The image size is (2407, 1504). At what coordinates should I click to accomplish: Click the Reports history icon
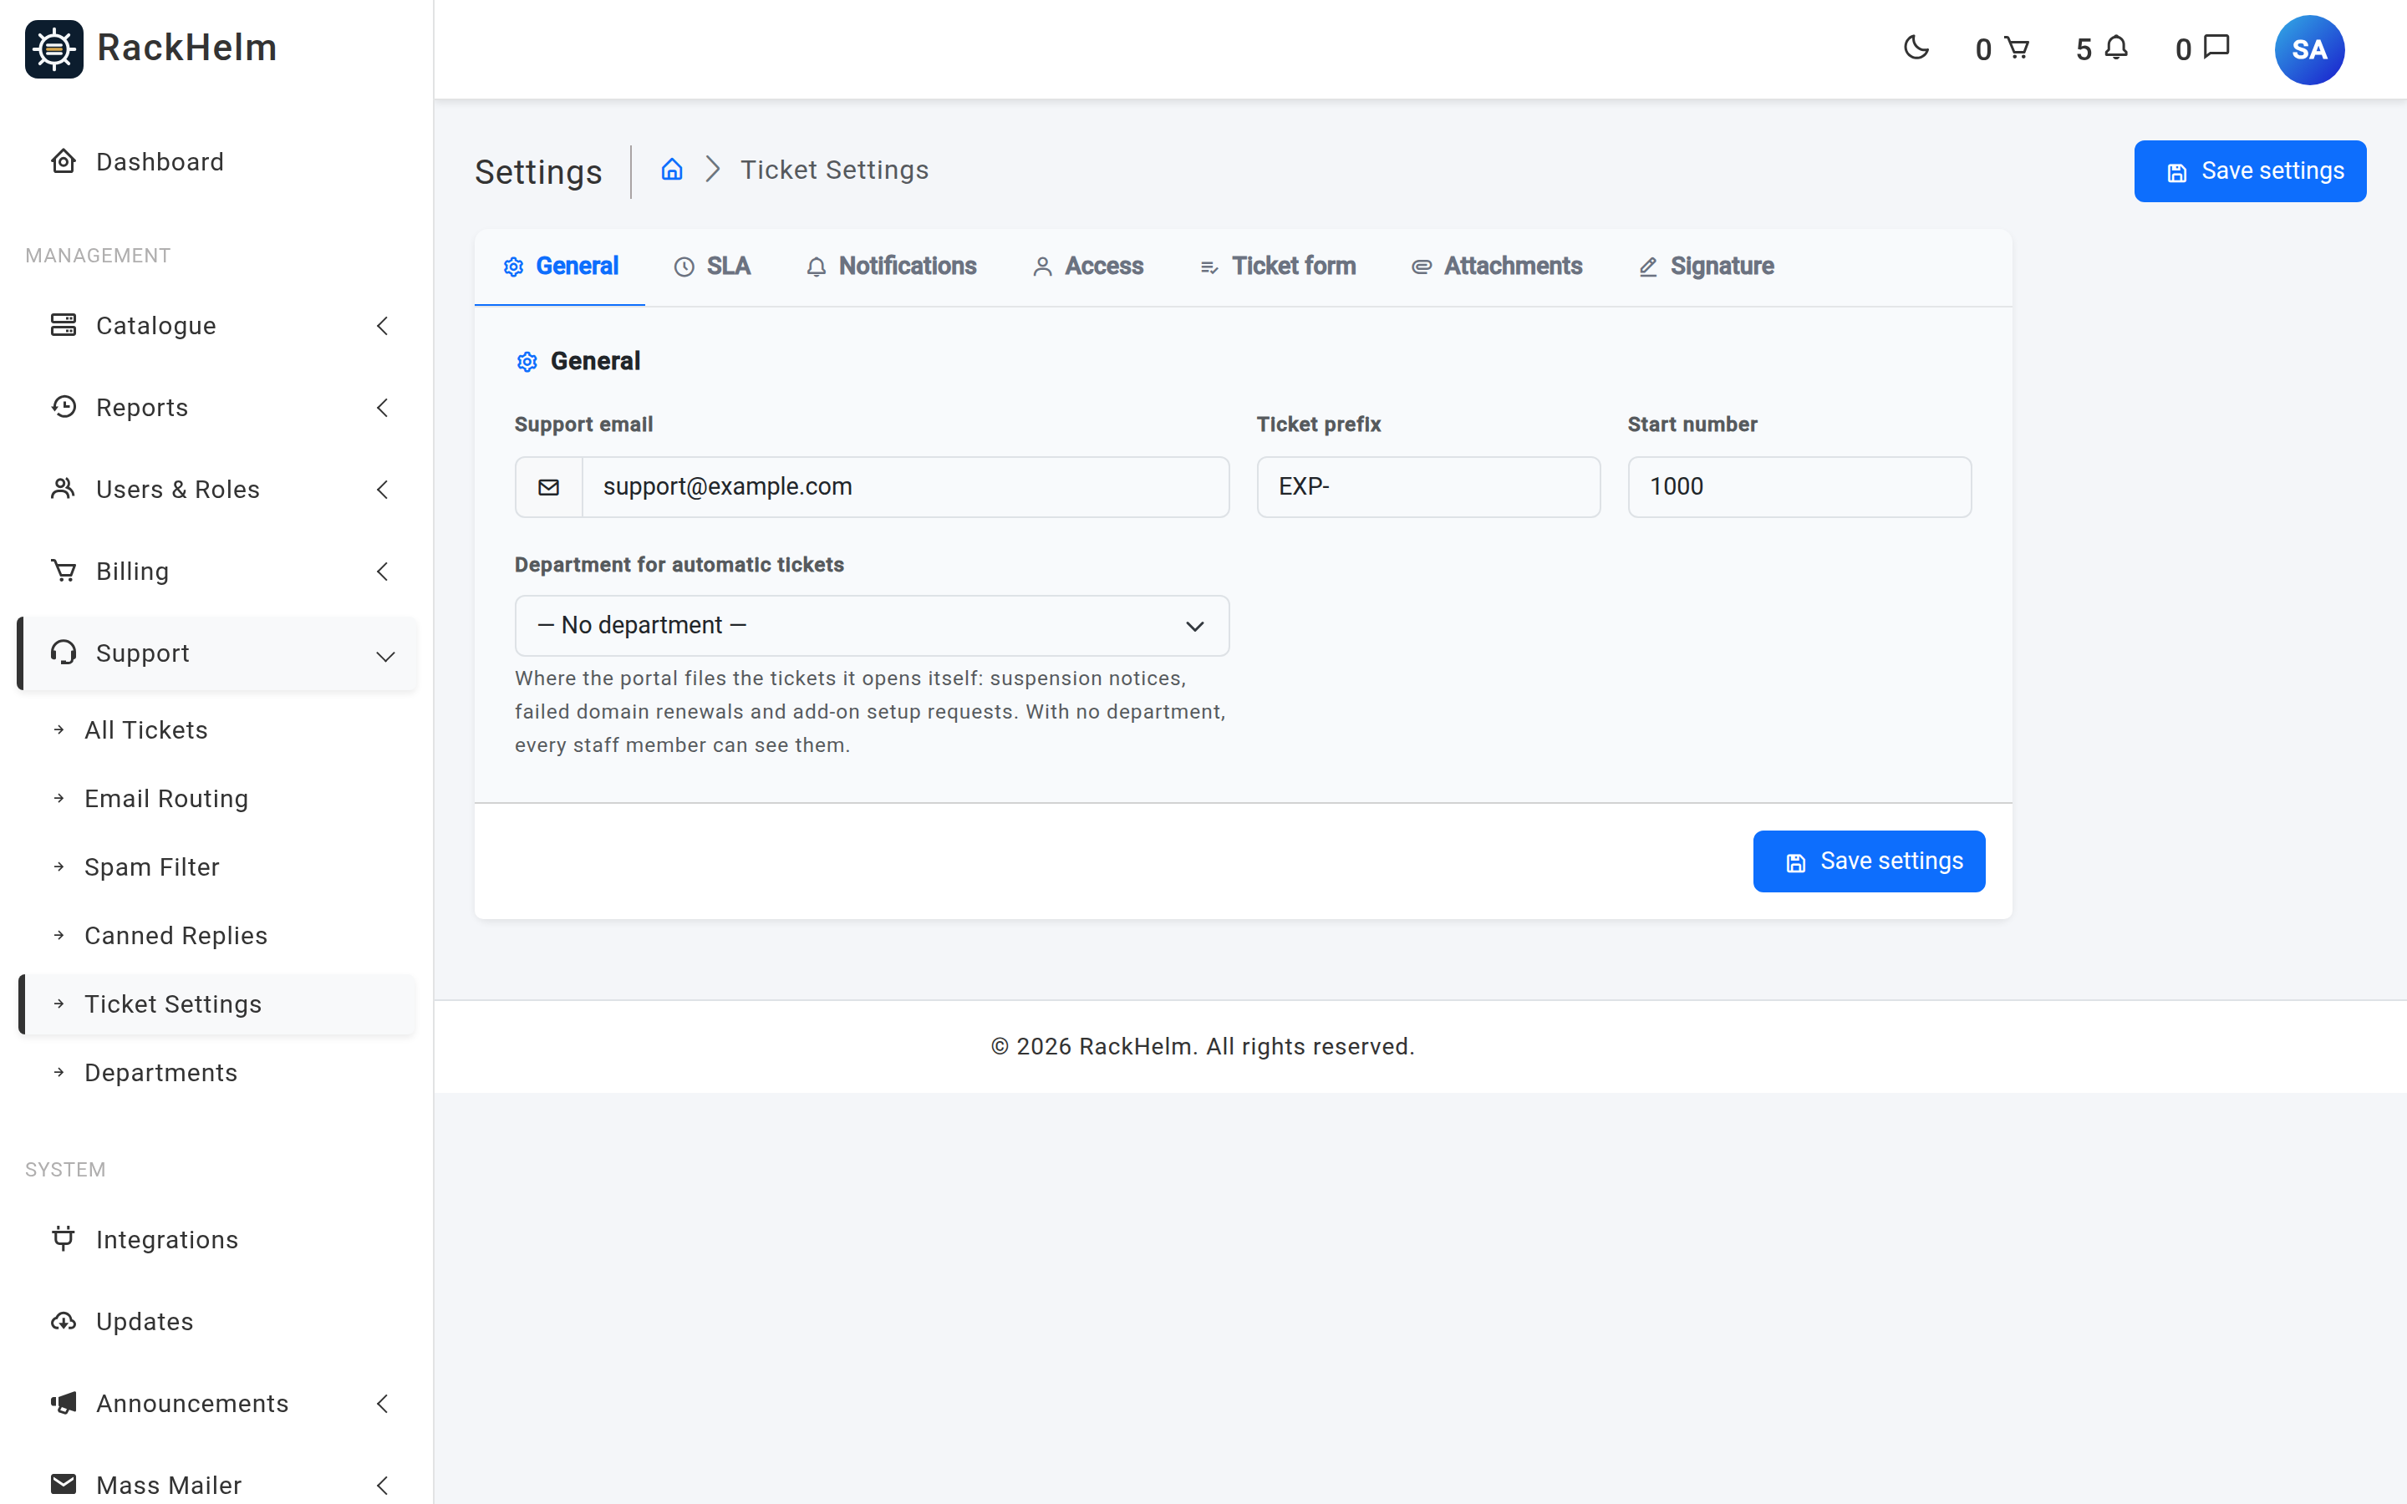(64, 407)
